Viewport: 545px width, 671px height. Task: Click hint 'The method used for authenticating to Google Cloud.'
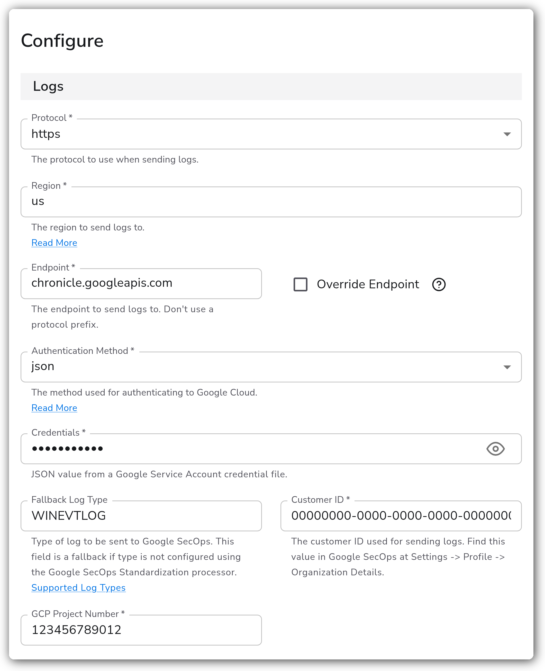[144, 392]
